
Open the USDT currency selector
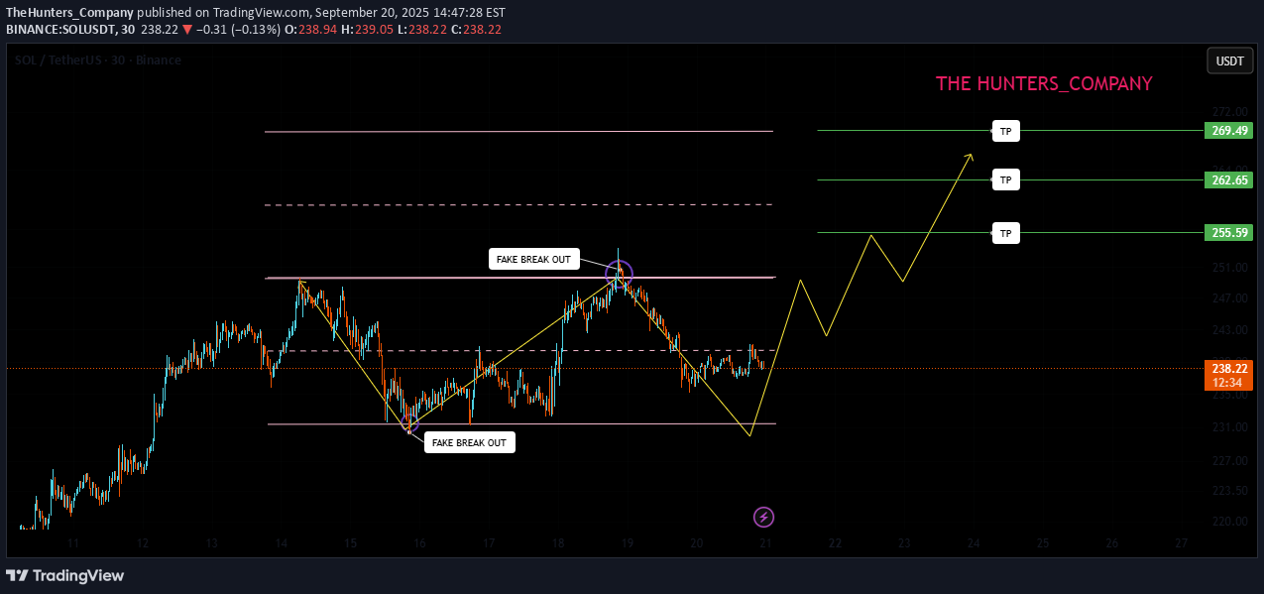1229,60
